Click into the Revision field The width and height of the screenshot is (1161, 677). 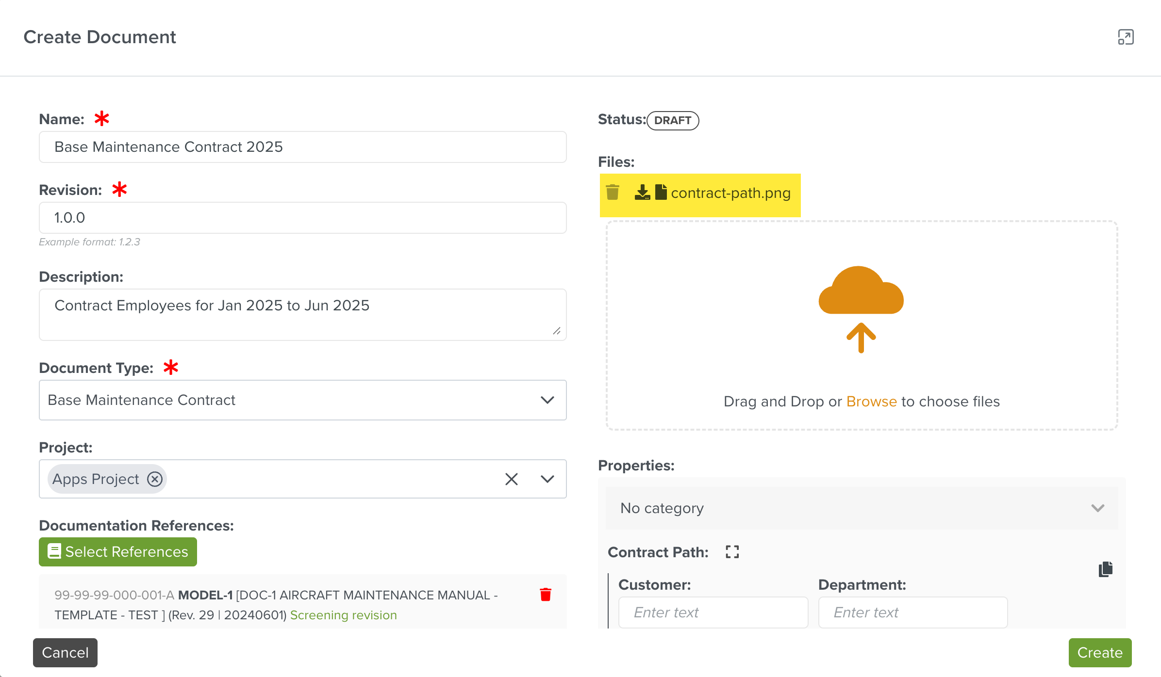click(302, 218)
